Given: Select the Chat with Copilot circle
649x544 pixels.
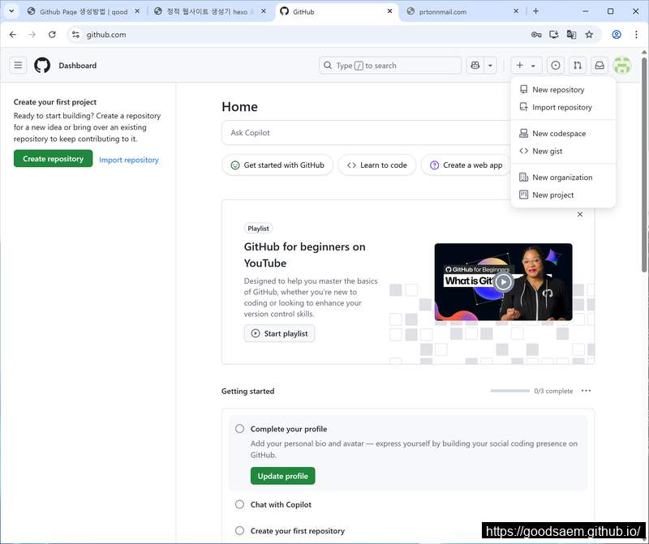Looking at the screenshot, I should pyautogui.click(x=239, y=504).
